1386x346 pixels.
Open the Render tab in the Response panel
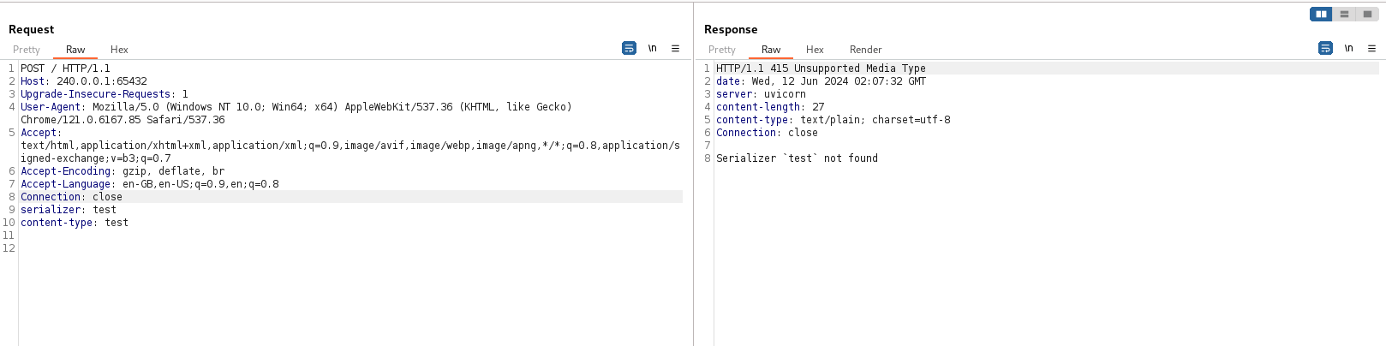tap(865, 50)
